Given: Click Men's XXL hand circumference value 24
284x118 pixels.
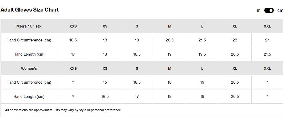Looking at the screenshot, I should 267,40.
